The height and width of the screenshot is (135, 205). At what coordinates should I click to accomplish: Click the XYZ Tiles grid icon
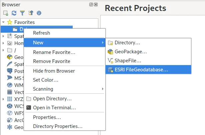[x=10, y=99]
